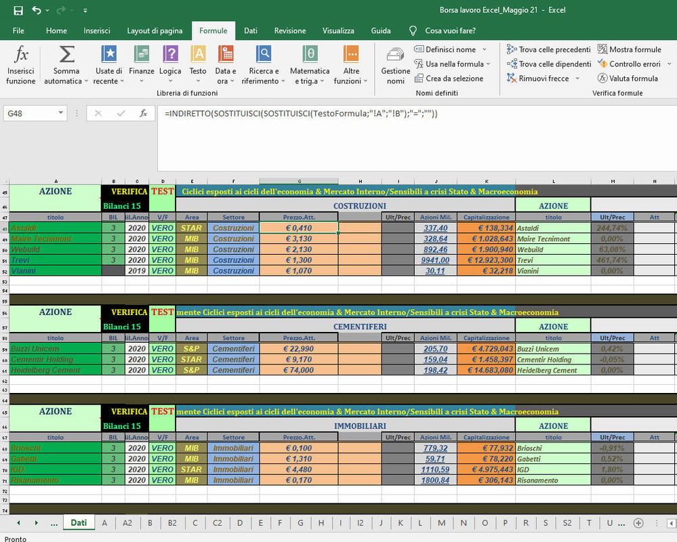Image resolution: width=677 pixels, height=542 pixels.
Task: Open Usa nella formula dropdown
Action: (x=453, y=64)
